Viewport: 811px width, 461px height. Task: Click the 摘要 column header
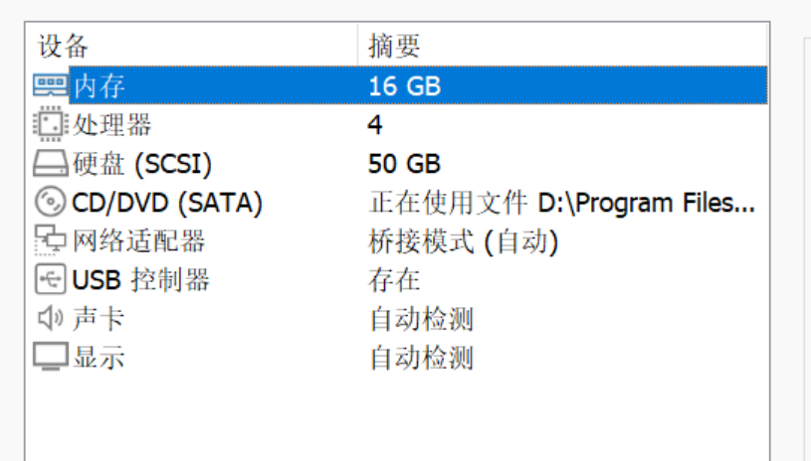point(395,46)
